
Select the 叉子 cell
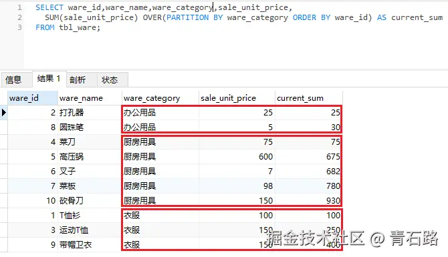tap(90, 171)
